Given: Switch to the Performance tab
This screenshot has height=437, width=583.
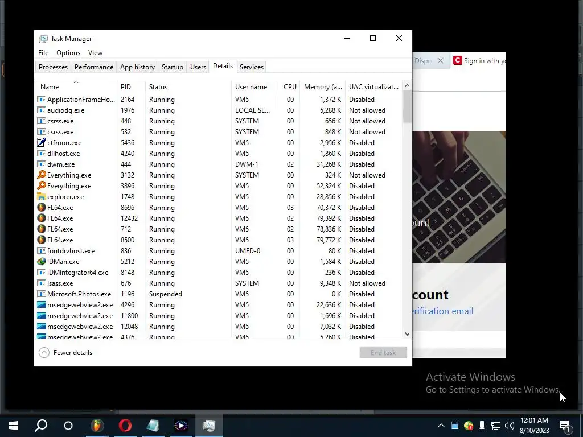Looking at the screenshot, I should pyautogui.click(x=94, y=67).
